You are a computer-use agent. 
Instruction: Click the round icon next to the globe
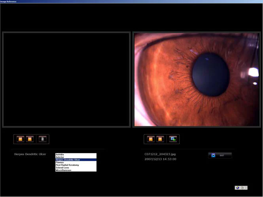coord(242,188)
